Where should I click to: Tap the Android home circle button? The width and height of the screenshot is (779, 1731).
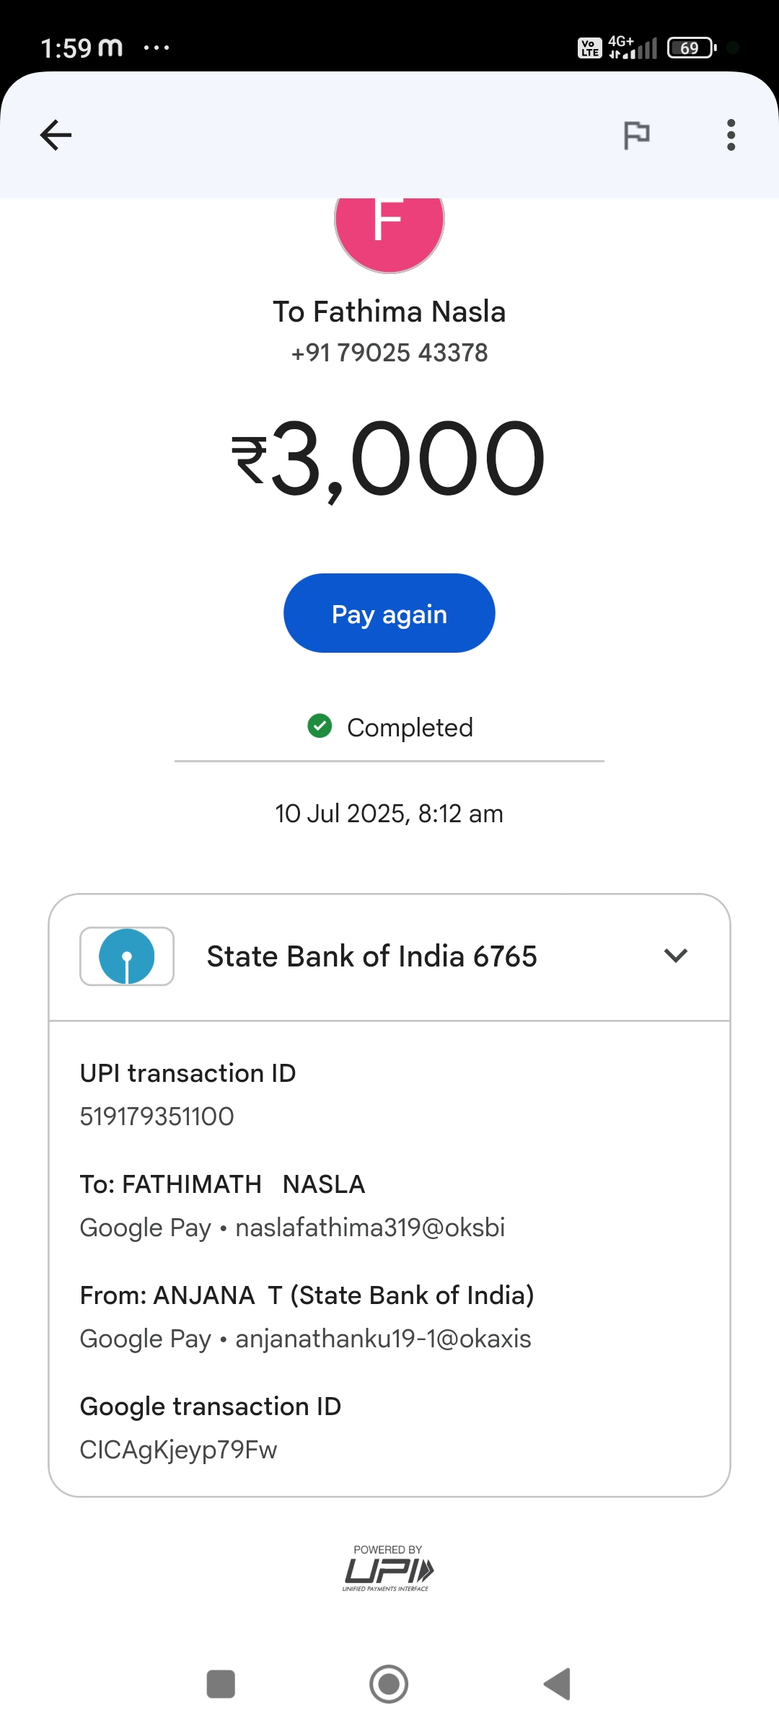click(389, 1684)
